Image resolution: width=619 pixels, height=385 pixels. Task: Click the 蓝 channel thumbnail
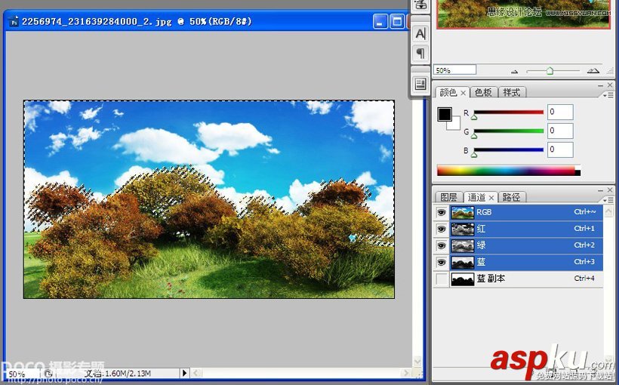pos(463,262)
